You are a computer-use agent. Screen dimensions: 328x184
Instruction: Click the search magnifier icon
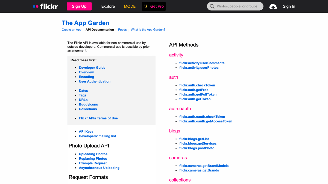pos(212,6)
